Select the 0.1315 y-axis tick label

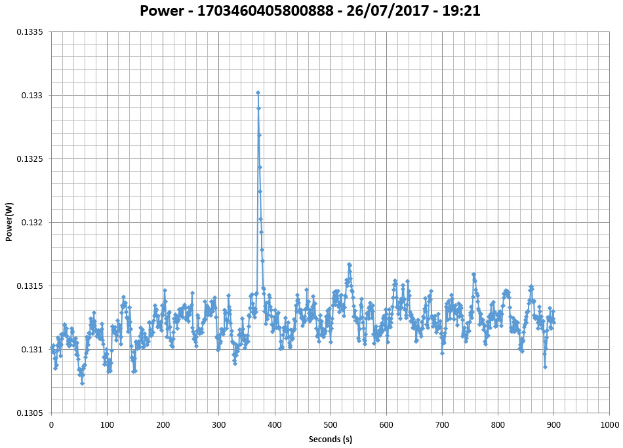coord(29,286)
